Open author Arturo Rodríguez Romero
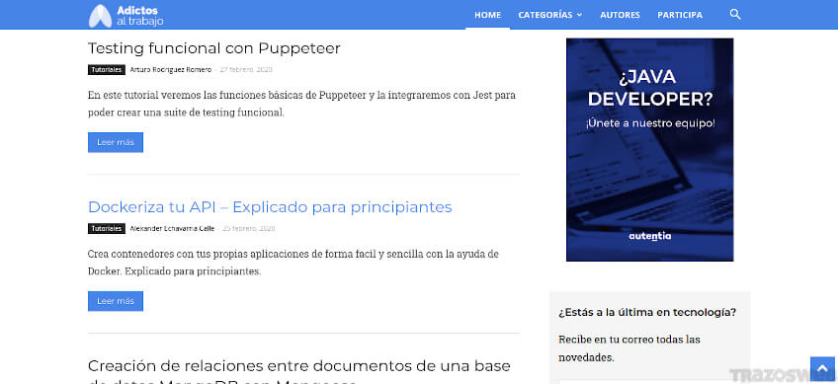This screenshot has height=384, width=838. 171,69
